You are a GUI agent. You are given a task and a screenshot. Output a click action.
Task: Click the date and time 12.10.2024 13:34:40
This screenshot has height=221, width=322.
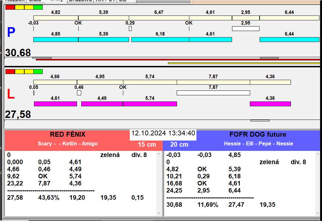[x=163, y=133]
